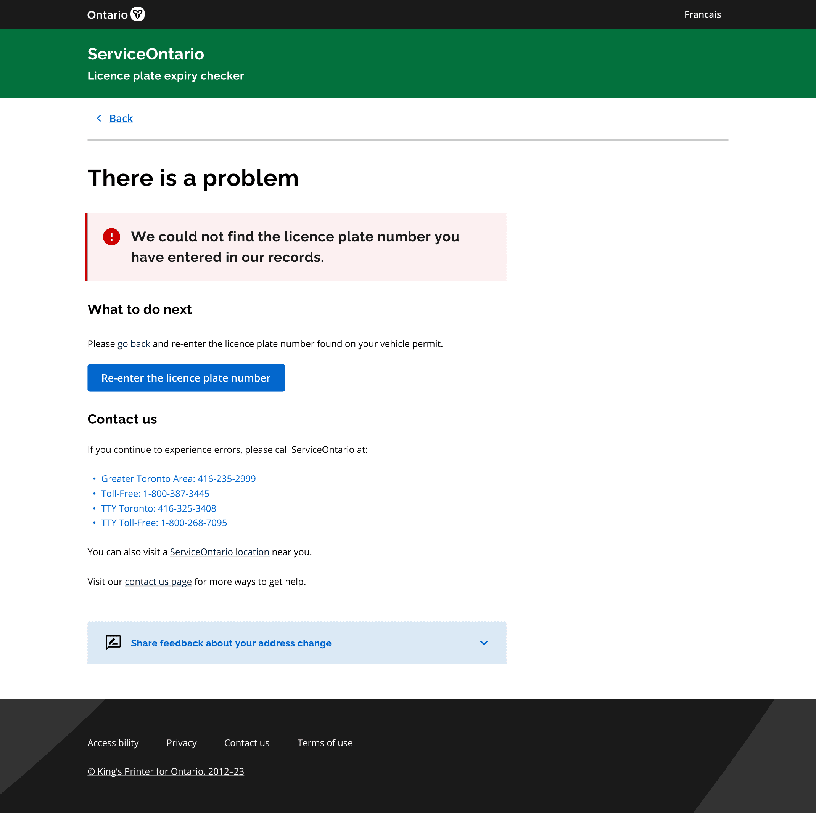
Task: Expand feedback section via chevron arrow
Action: click(484, 643)
